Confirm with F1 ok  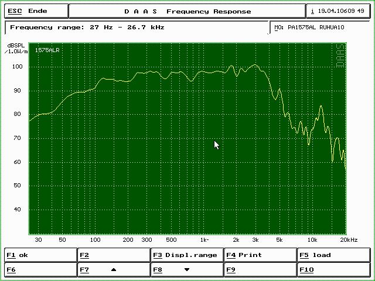[40, 255]
